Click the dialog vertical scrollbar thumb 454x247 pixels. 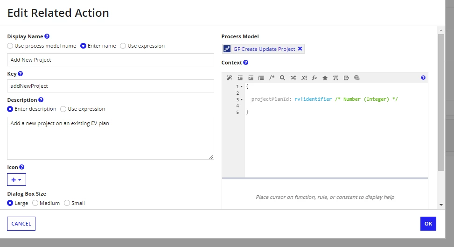pos(441,102)
